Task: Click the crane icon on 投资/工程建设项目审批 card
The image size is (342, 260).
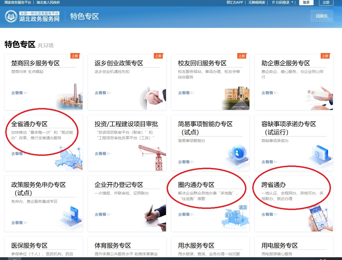Action: 154,157
